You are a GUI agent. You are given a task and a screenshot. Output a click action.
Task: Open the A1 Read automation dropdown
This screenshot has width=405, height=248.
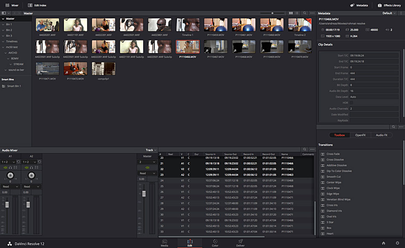tap(10, 186)
